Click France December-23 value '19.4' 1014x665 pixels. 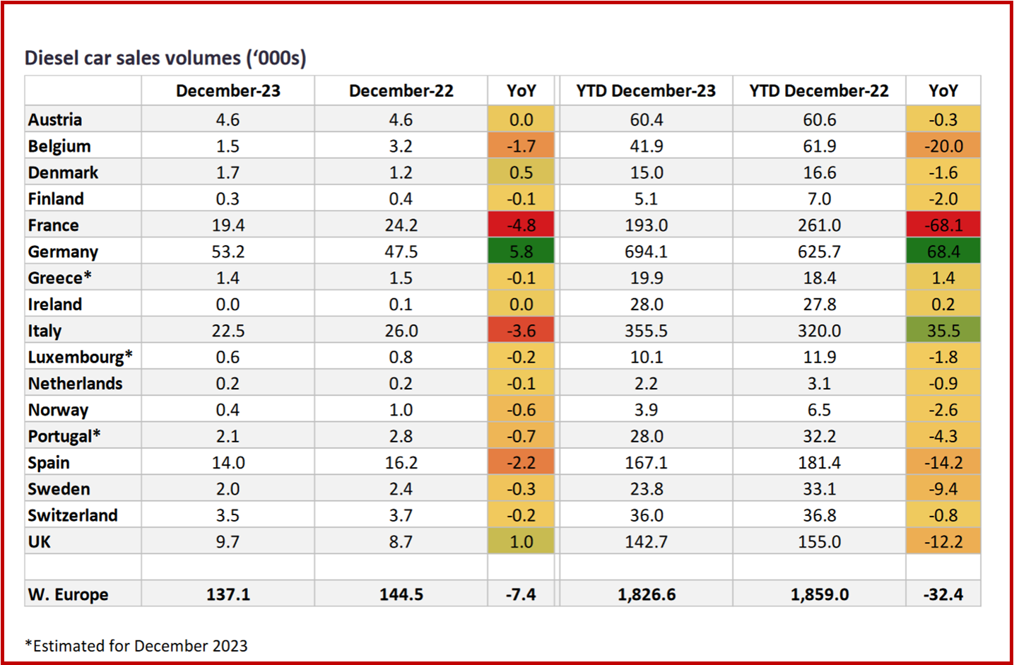tap(228, 225)
